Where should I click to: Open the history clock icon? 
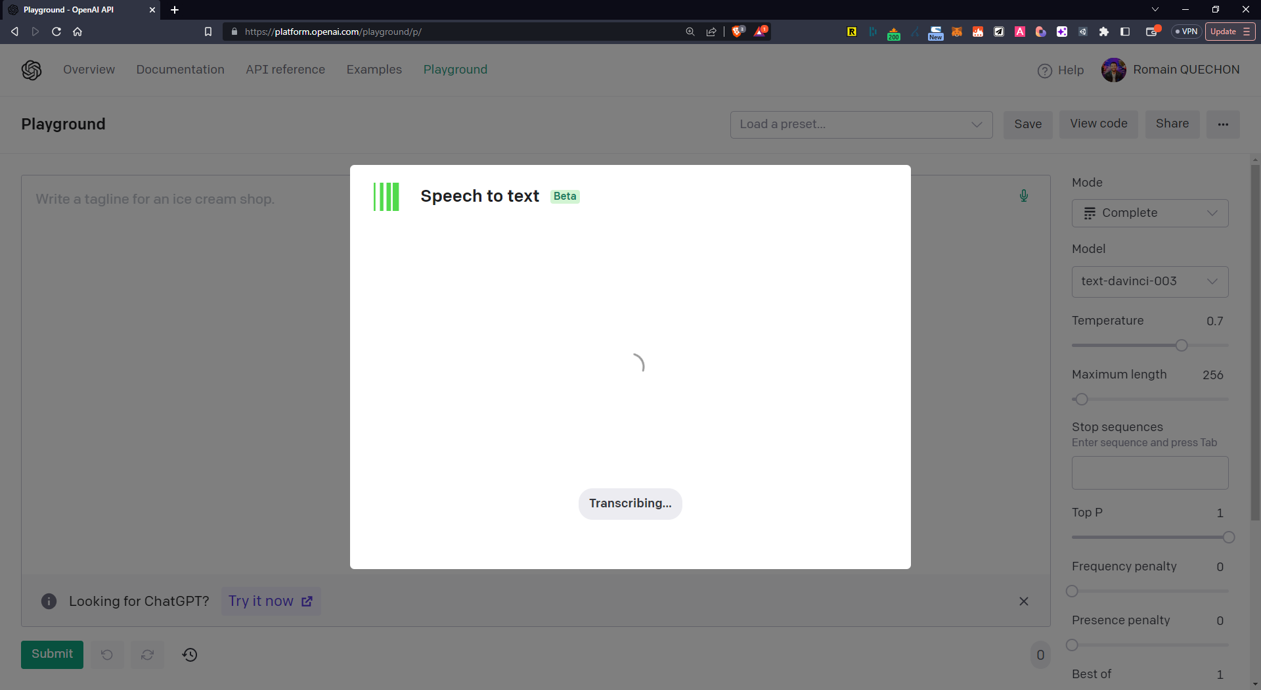coord(190,655)
